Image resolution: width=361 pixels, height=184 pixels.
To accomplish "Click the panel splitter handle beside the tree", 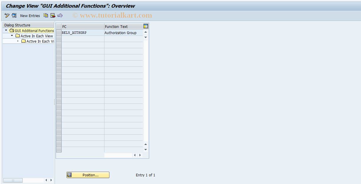I will pos(55,102).
